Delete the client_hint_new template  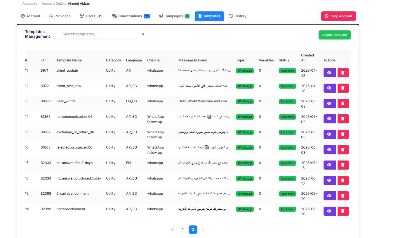click(343, 88)
